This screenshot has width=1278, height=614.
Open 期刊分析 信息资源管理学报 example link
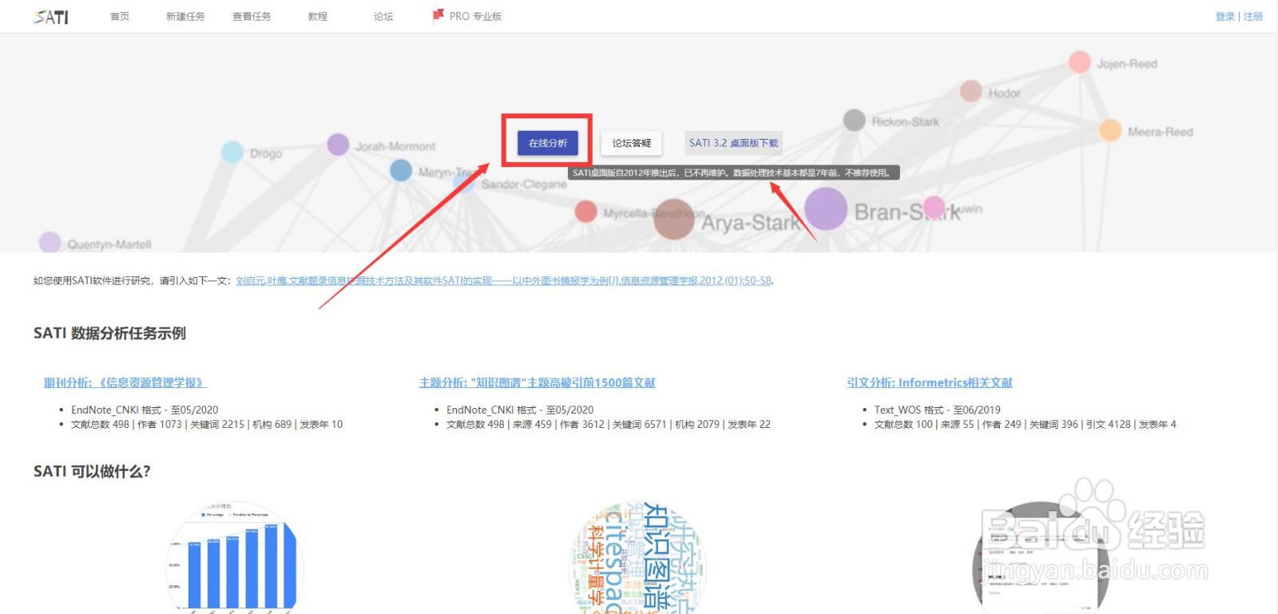(125, 382)
